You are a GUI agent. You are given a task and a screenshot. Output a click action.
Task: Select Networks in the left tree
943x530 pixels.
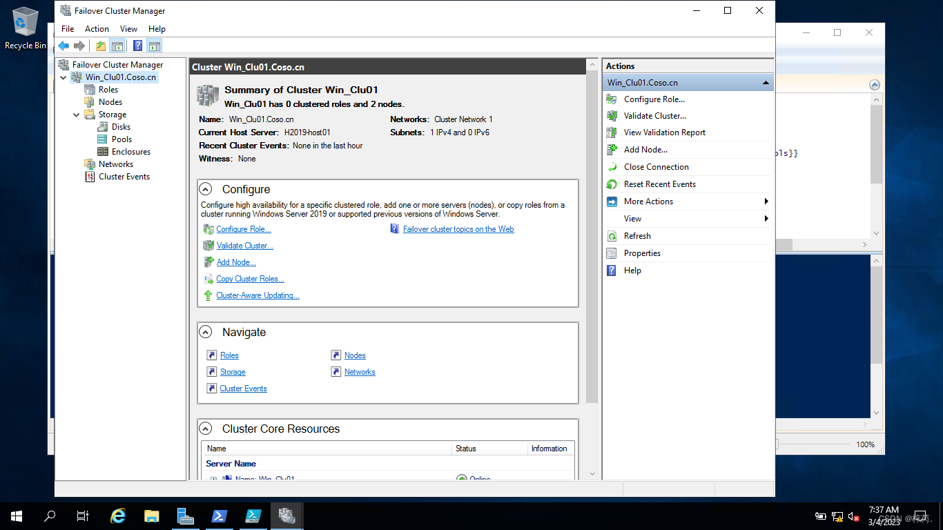[x=116, y=164]
